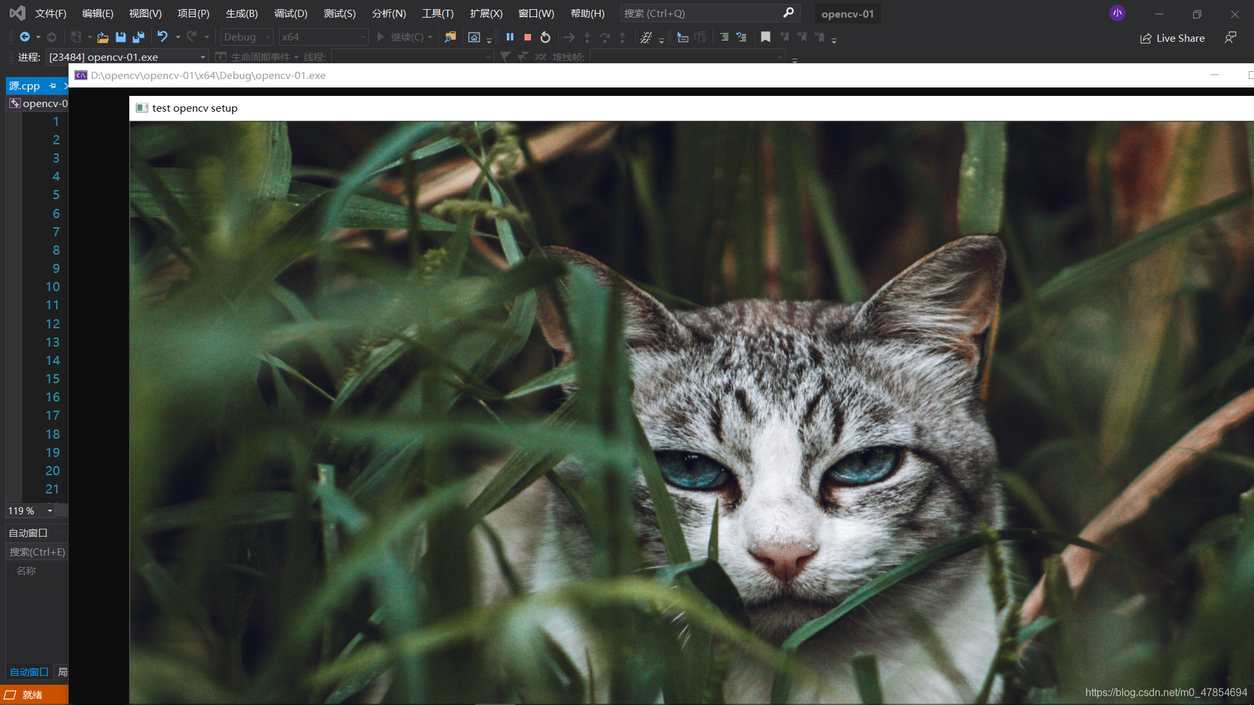Click the Save All icon

[138, 37]
